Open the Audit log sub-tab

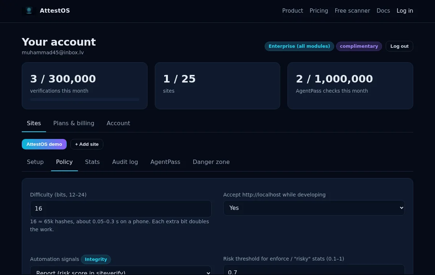pyautogui.click(x=125, y=162)
